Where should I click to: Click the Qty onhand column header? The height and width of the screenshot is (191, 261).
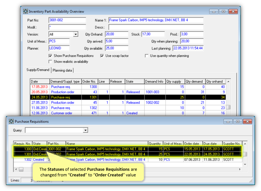215,81
